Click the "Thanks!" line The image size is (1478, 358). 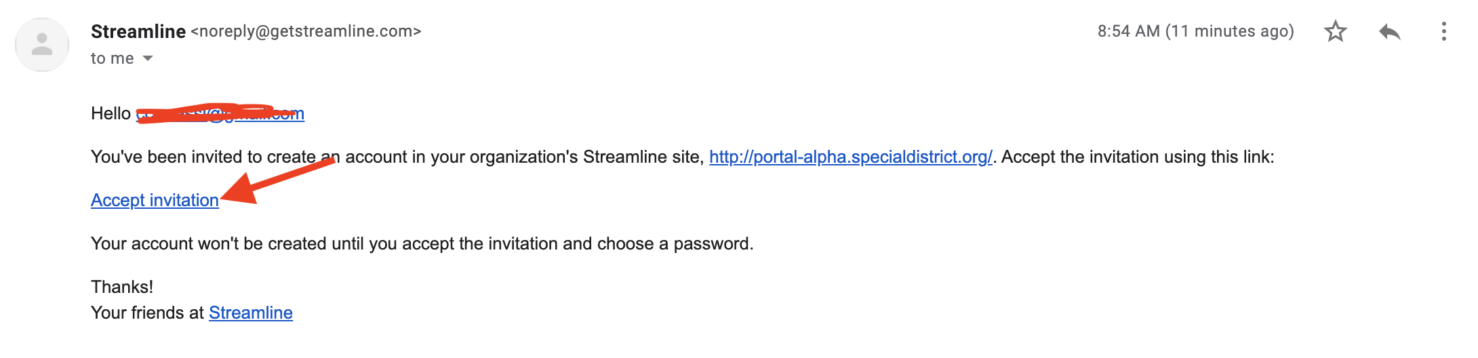click(122, 287)
